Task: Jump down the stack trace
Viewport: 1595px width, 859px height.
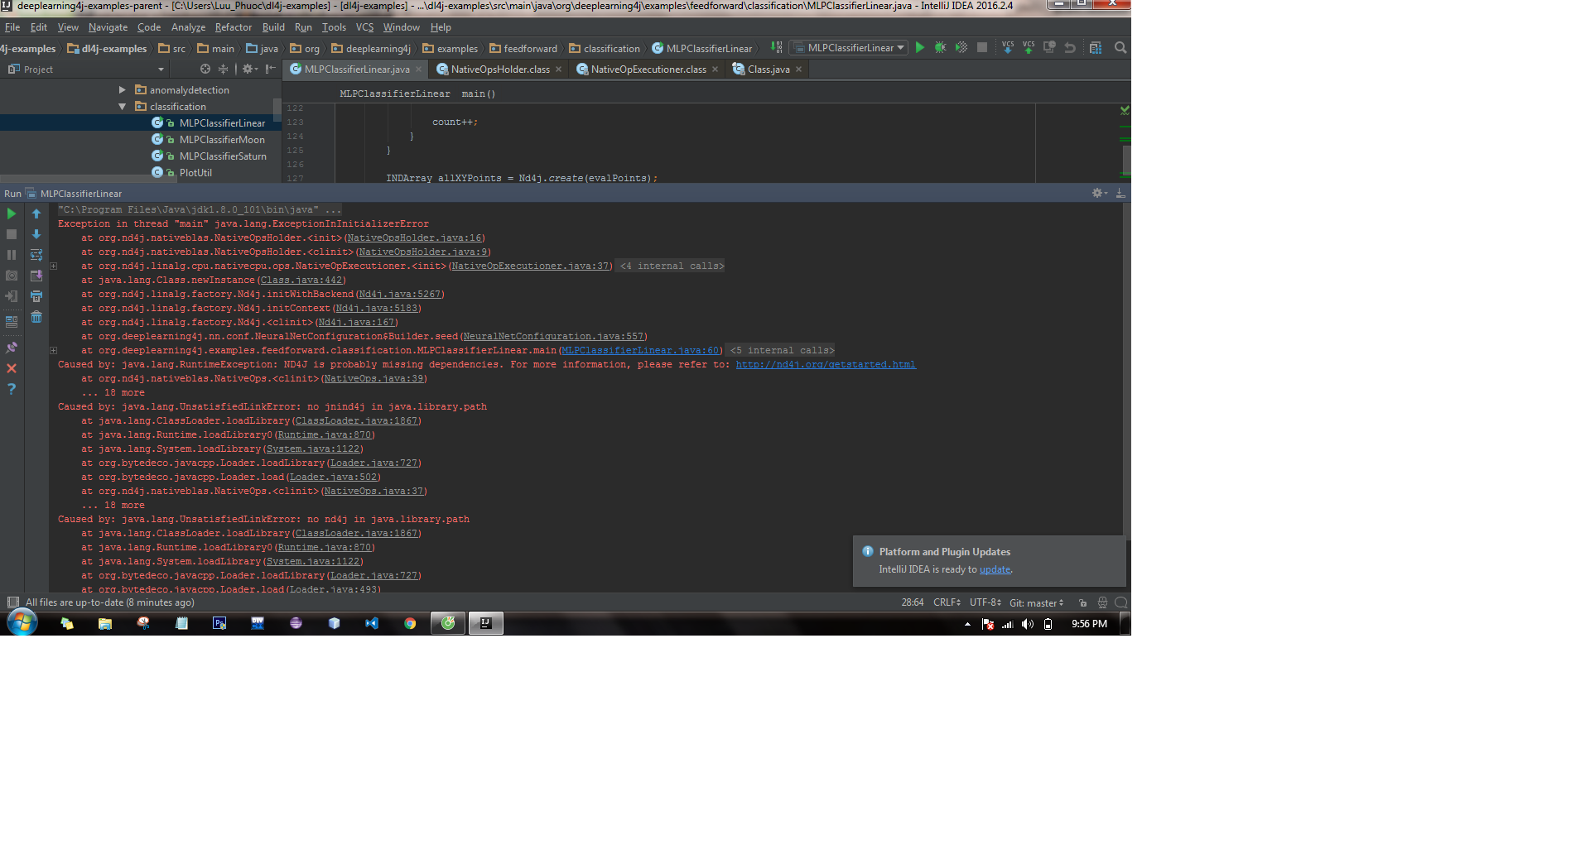Action: click(x=36, y=234)
